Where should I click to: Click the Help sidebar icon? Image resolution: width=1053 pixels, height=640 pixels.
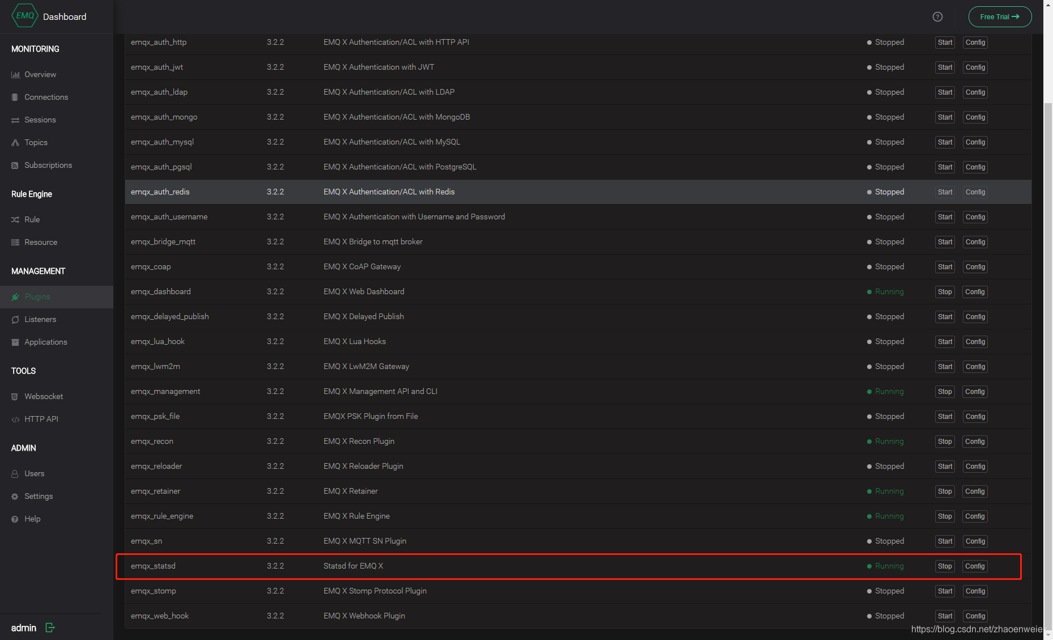click(15, 519)
